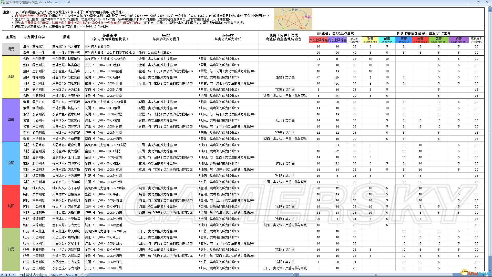Select the purple 幻毒 header cell

pyautogui.click(x=459, y=40)
